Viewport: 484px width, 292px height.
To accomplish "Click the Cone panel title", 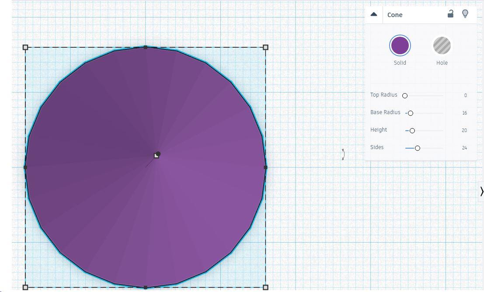I will pyautogui.click(x=395, y=15).
